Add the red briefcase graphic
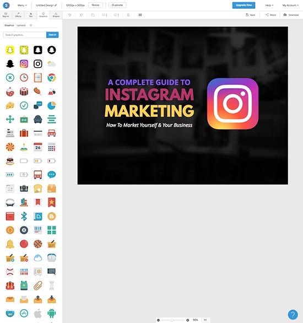303x323 pixels. (x=24, y=133)
